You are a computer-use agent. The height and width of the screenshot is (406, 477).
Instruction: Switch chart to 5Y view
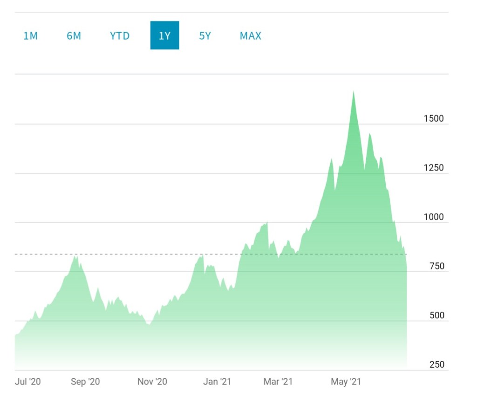coord(205,36)
